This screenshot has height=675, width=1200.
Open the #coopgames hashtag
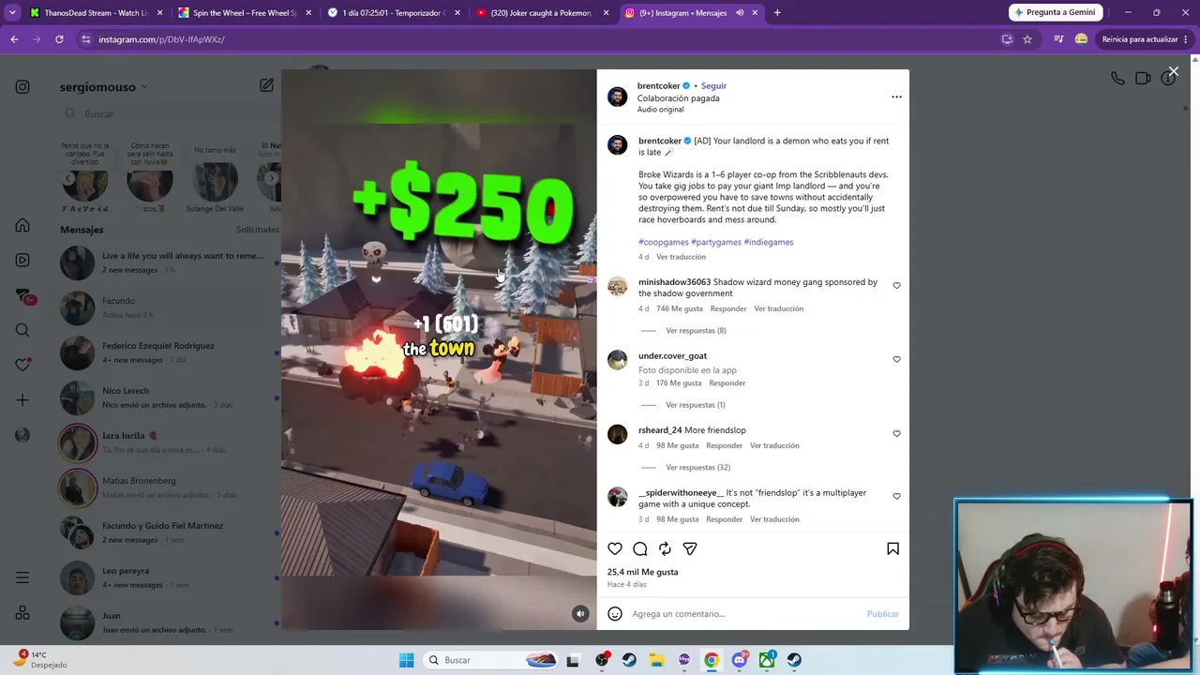(664, 242)
